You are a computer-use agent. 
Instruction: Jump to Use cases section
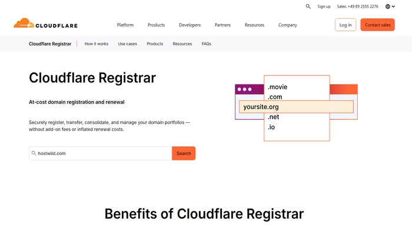click(x=127, y=44)
